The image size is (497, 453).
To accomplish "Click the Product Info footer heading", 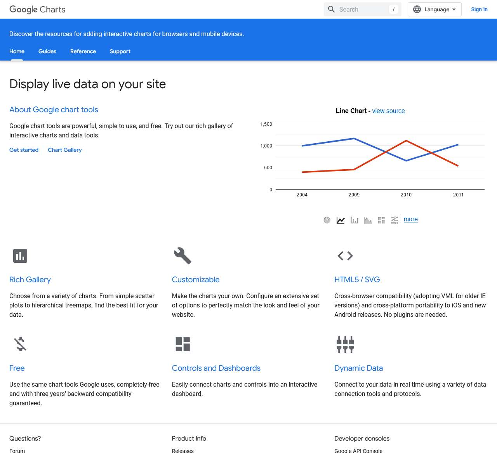I will point(189,438).
